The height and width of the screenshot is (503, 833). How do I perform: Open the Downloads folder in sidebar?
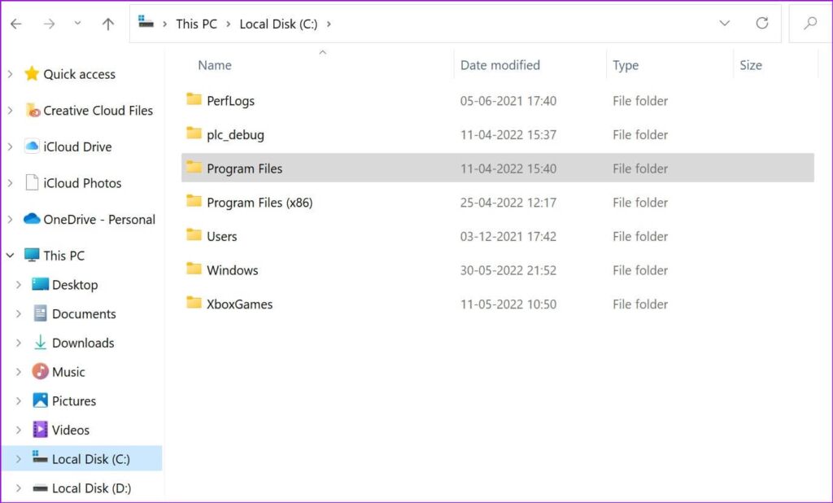82,343
